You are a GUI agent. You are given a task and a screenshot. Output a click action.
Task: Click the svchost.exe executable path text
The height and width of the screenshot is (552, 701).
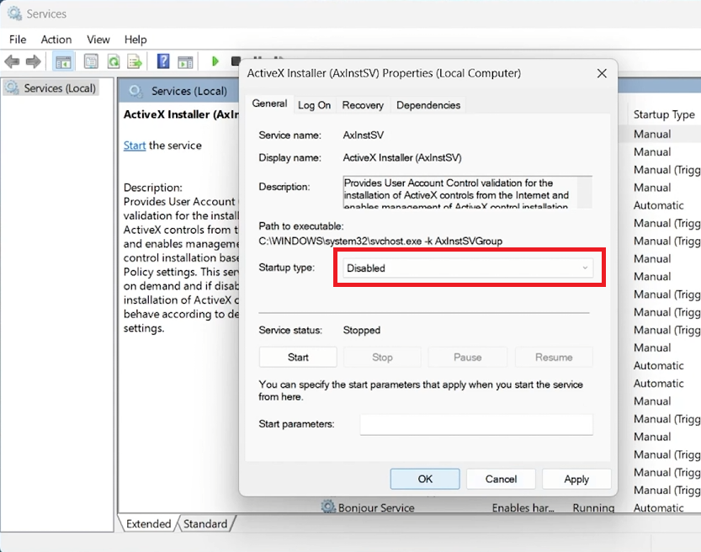pos(380,241)
